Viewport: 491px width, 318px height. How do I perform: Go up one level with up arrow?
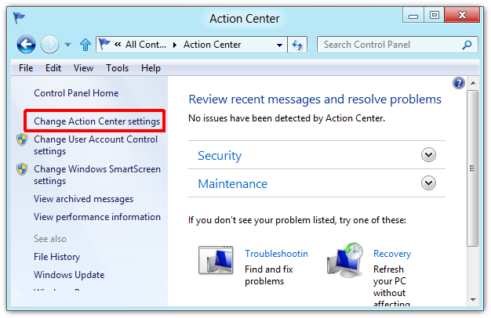pos(85,45)
